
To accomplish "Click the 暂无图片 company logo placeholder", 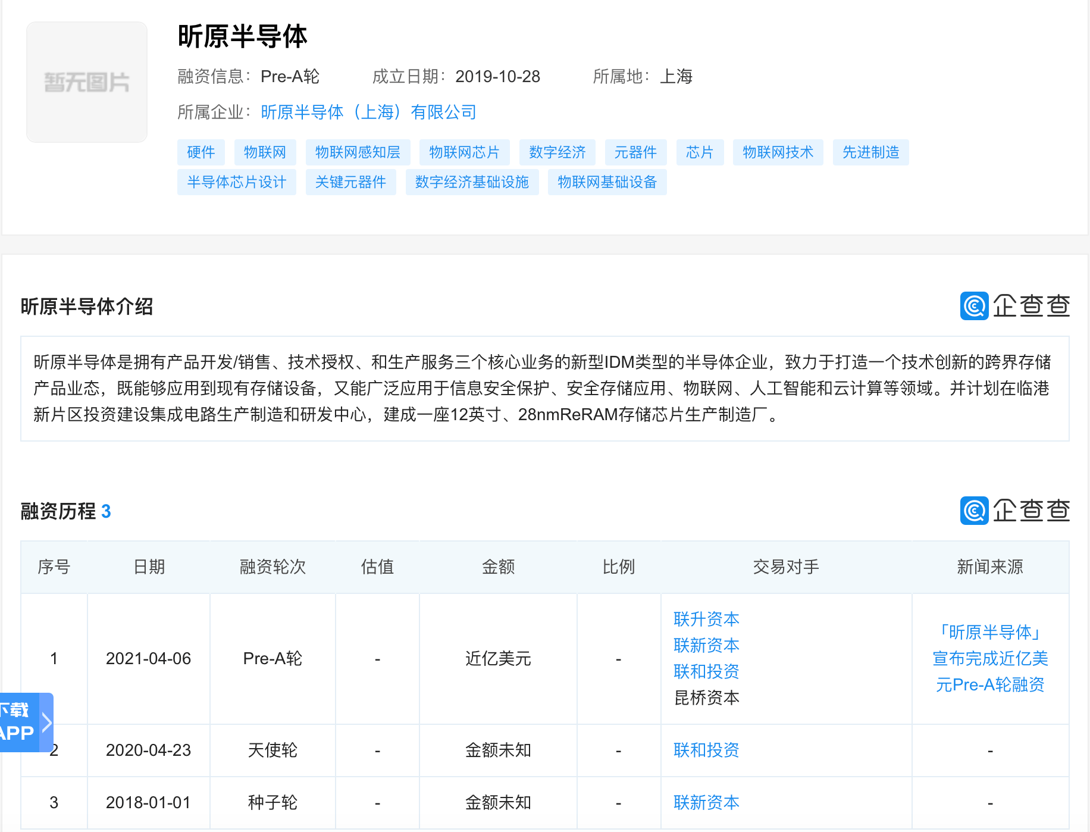I will [87, 82].
